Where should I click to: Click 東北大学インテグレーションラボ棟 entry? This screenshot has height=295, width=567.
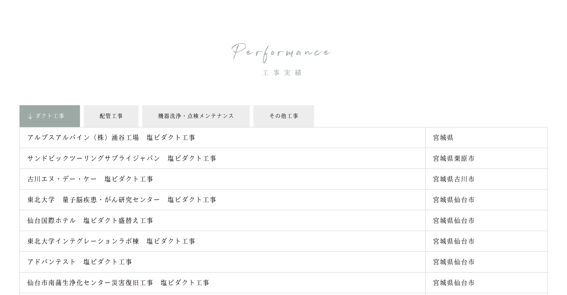pos(111,241)
